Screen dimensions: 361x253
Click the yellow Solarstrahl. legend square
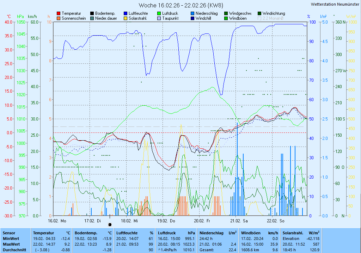[x=126, y=18]
